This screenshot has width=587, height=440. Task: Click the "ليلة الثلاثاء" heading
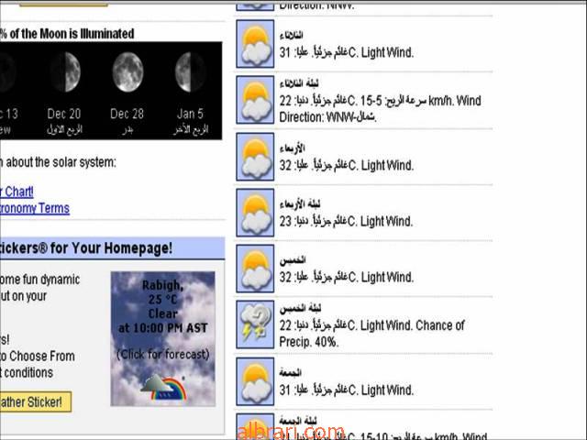coord(299,83)
